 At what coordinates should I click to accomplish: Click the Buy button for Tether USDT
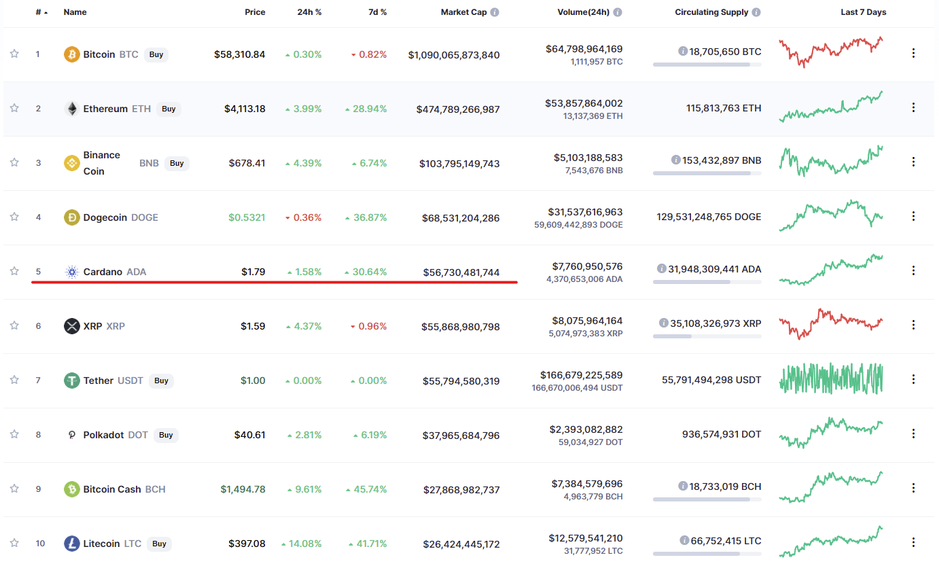click(161, 381)
